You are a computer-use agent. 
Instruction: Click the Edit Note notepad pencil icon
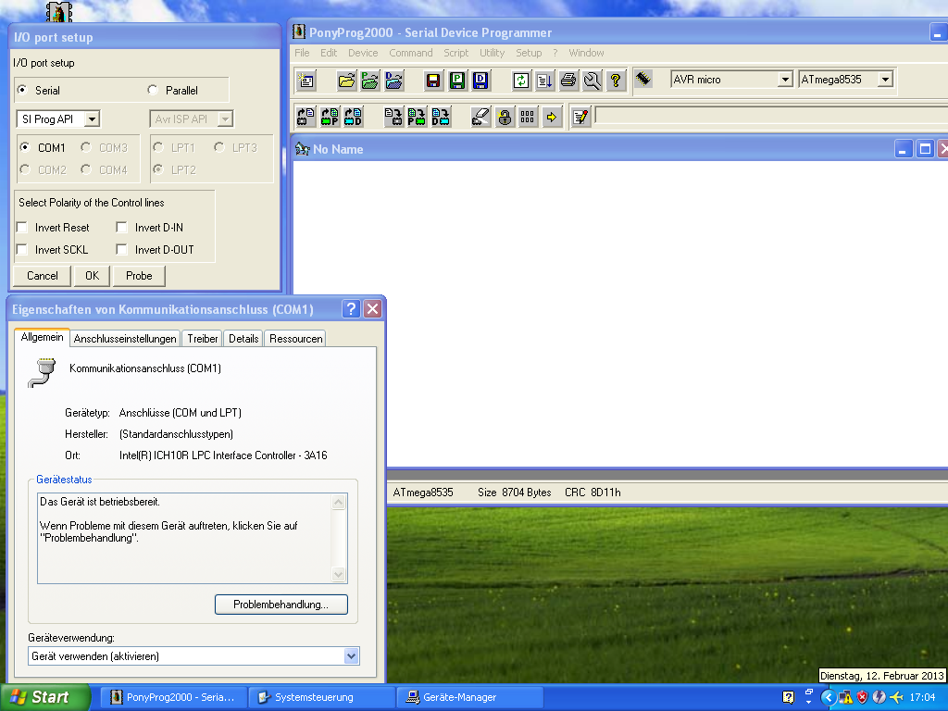580,117
